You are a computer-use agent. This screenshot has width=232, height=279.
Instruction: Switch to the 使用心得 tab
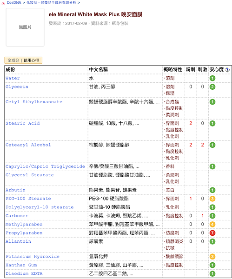coord(31,60)
